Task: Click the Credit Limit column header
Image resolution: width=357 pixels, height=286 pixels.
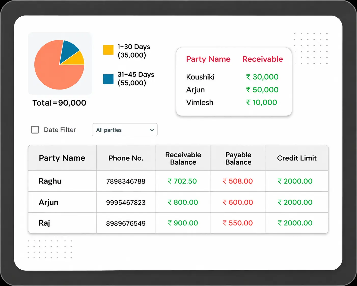Action: [x=297, y=158]
